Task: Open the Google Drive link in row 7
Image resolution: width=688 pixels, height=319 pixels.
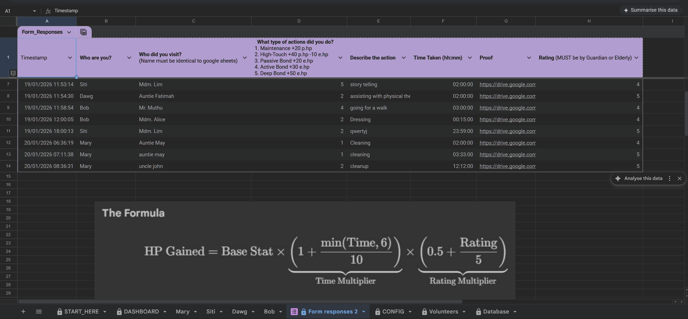Action: pos(507,84)
